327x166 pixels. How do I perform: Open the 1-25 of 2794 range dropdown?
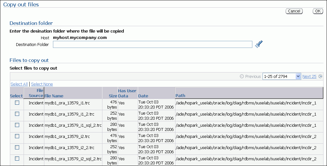click(x=281, y=76)
